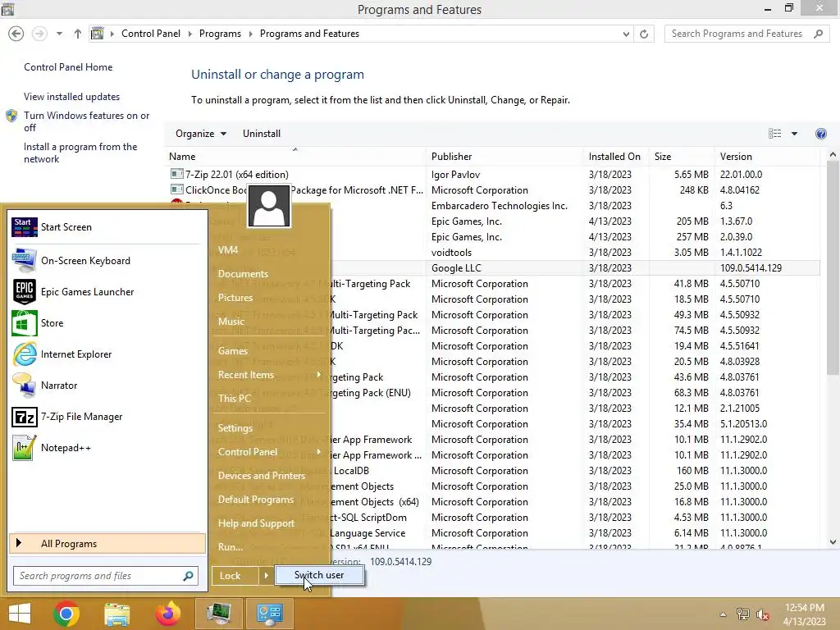840x630 pixels.
Task: Sort list by Installed On column
Action: (x=616, y=157)
